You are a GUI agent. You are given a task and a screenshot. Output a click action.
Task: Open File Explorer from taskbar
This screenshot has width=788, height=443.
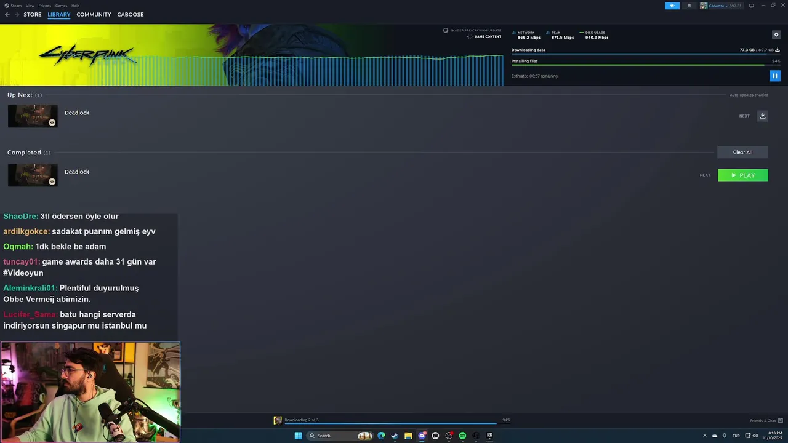click(x=408, y=436)
